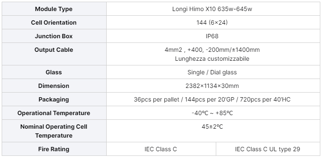This screenshot has width=322, height=158.
Task: Click the Lunghezza customizzabile text
Action: click(212, 59)
